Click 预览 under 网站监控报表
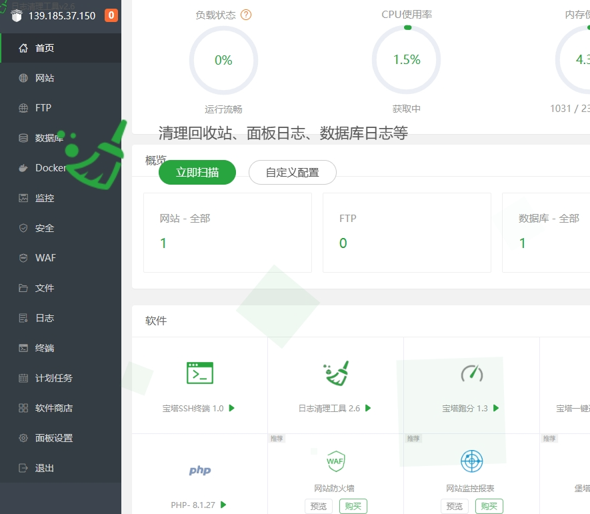 pyautogui.click(x=455, y=506)
